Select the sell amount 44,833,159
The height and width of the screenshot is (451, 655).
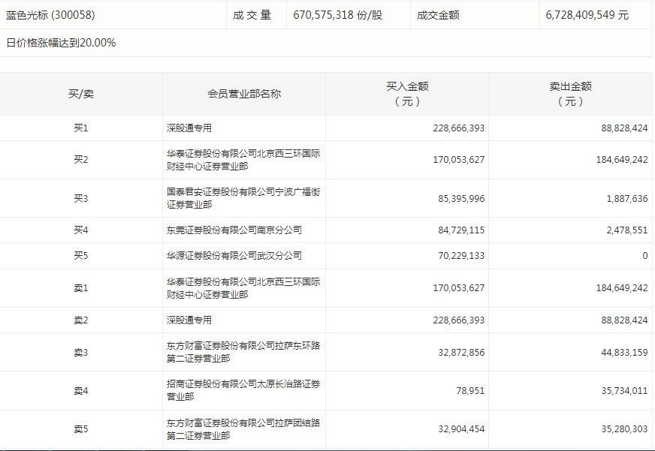point(621,353)
